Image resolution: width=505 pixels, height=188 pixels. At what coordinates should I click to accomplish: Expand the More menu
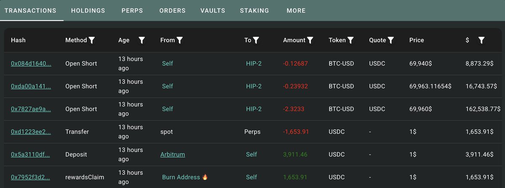(296, 10)
